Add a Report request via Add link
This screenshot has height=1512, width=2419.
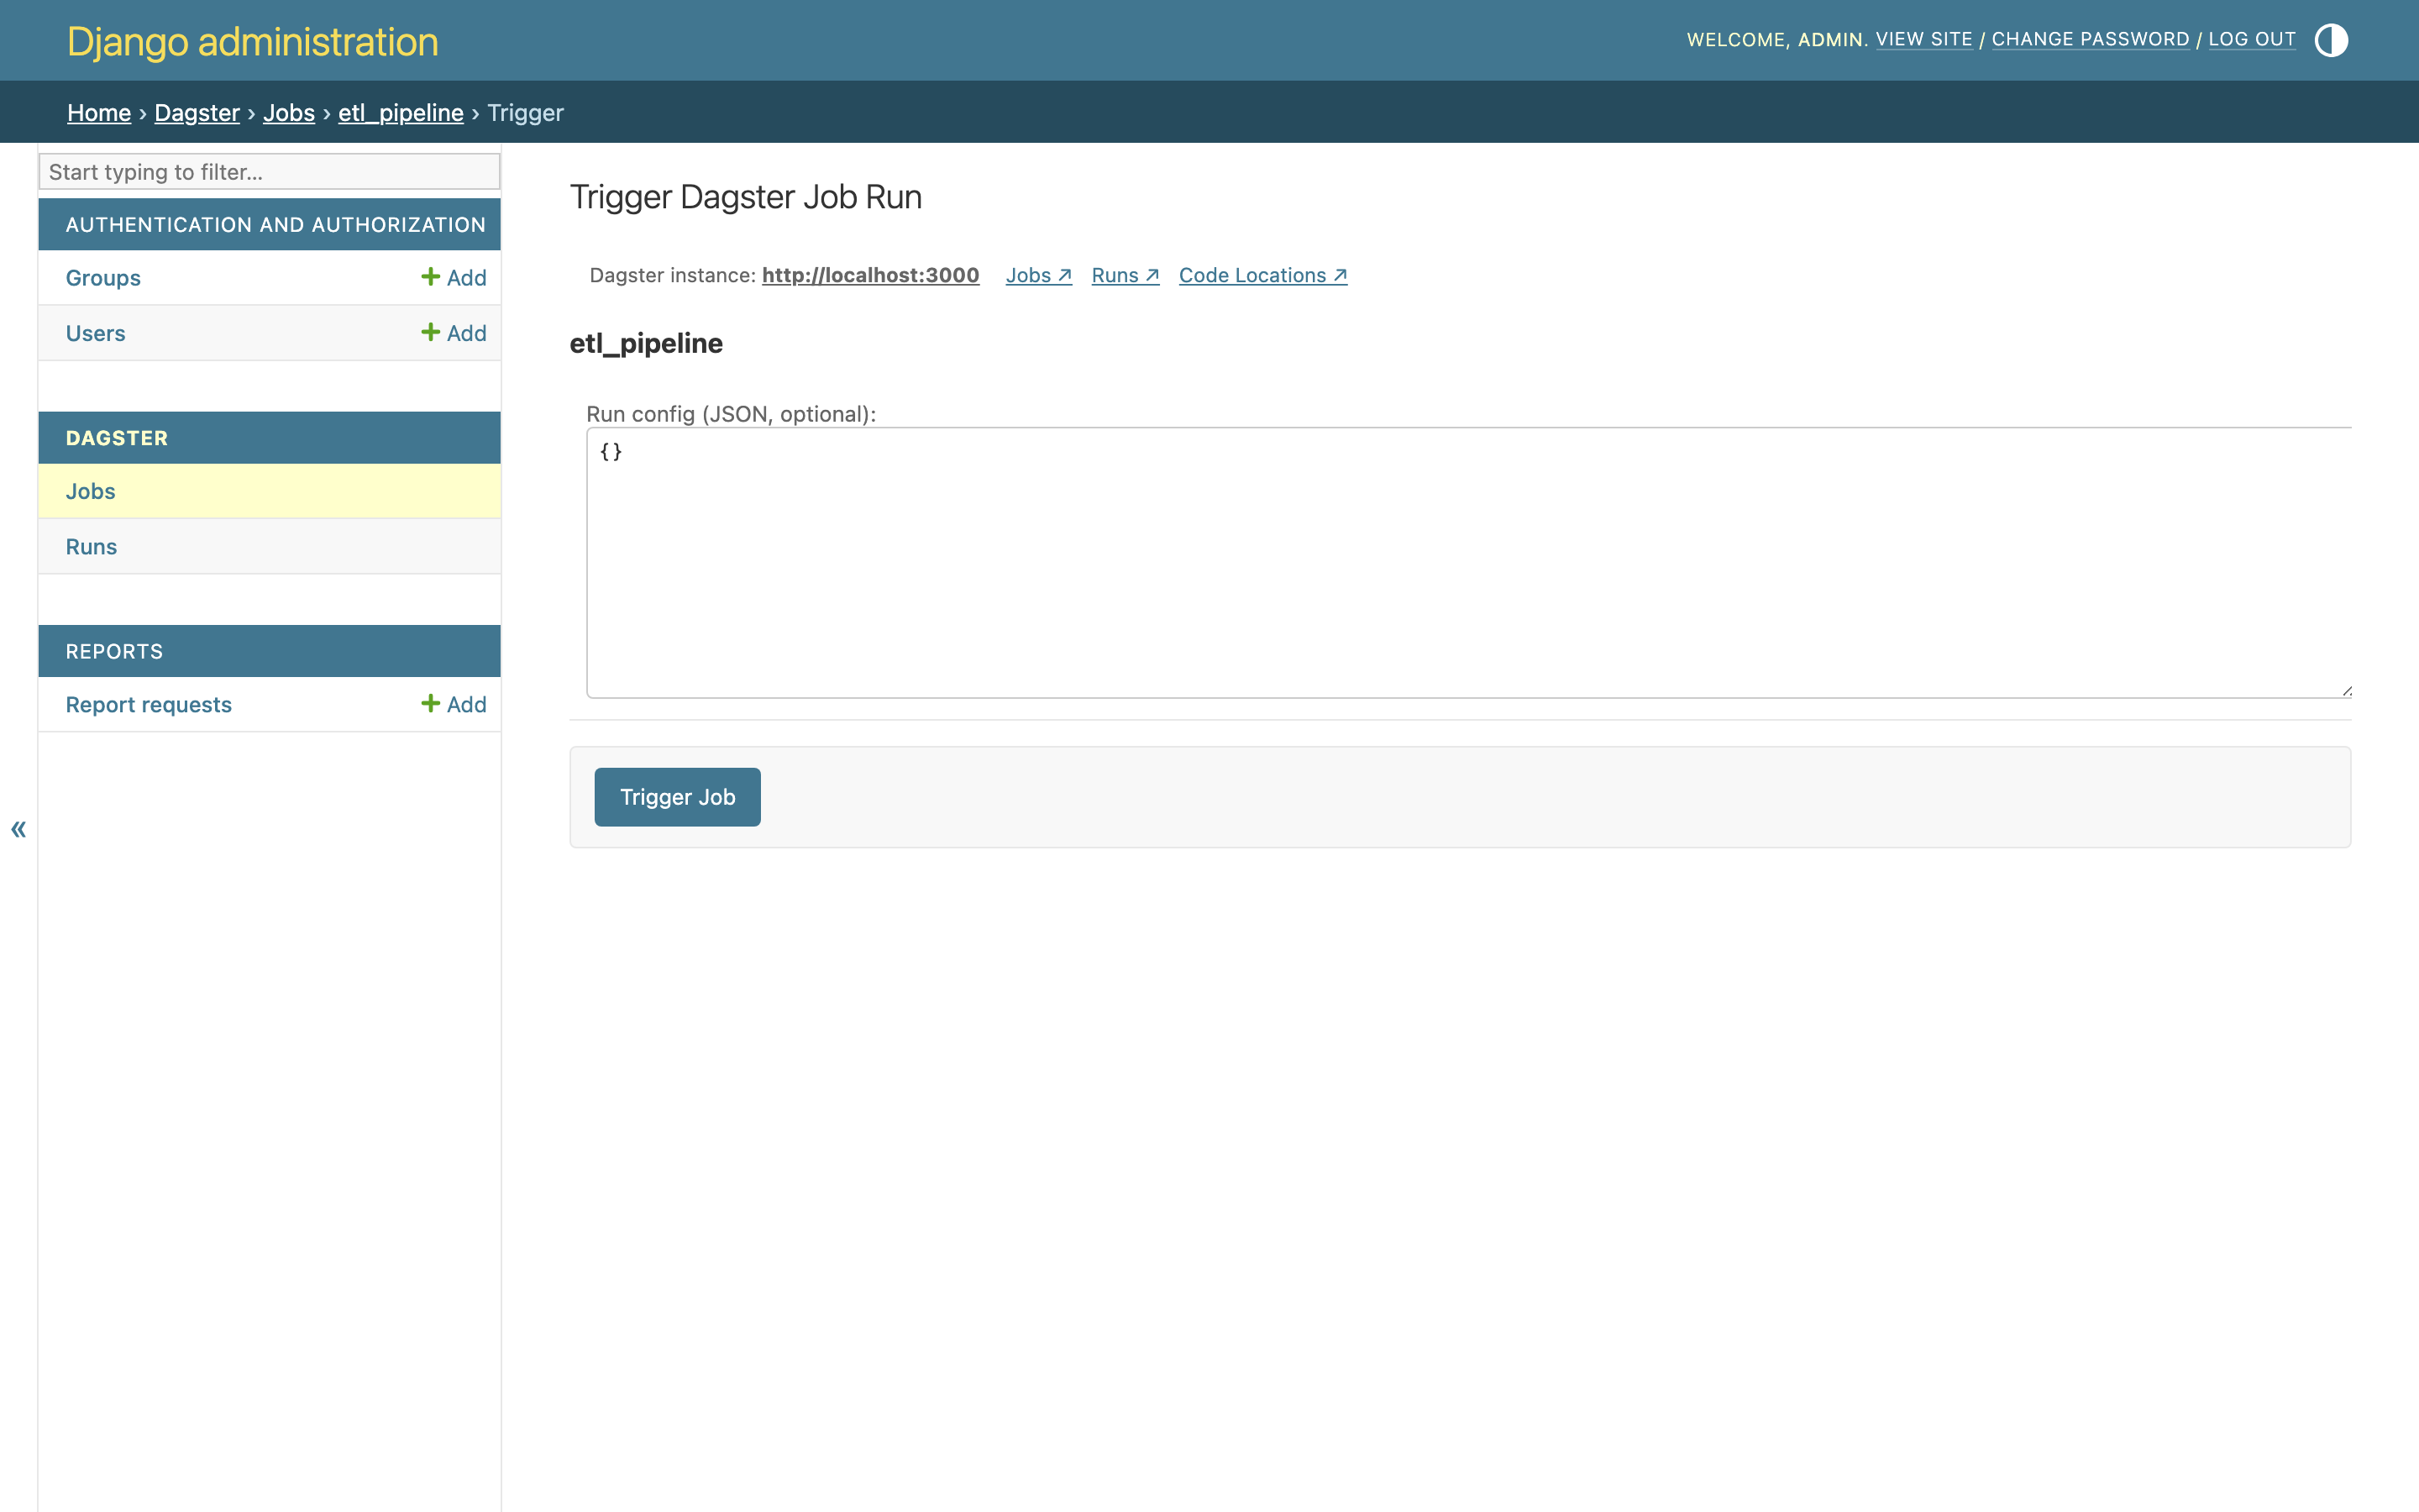tap(454, 705)
